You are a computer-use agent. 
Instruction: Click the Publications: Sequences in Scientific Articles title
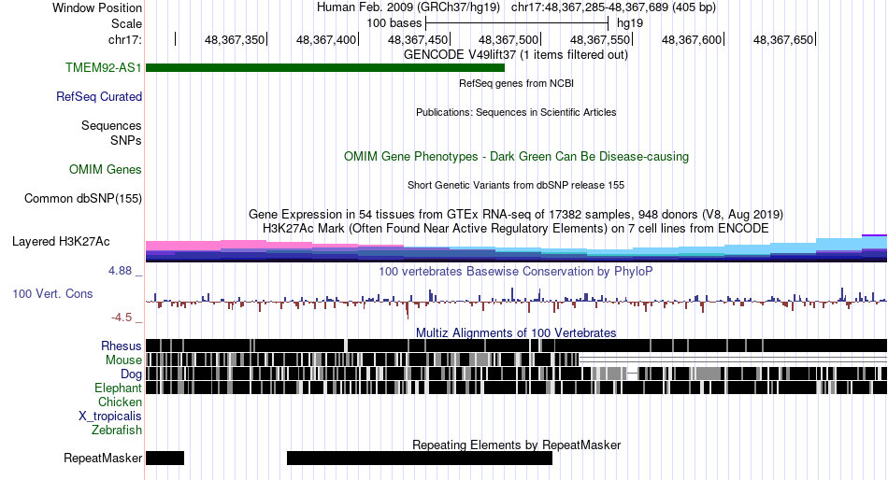516,112
